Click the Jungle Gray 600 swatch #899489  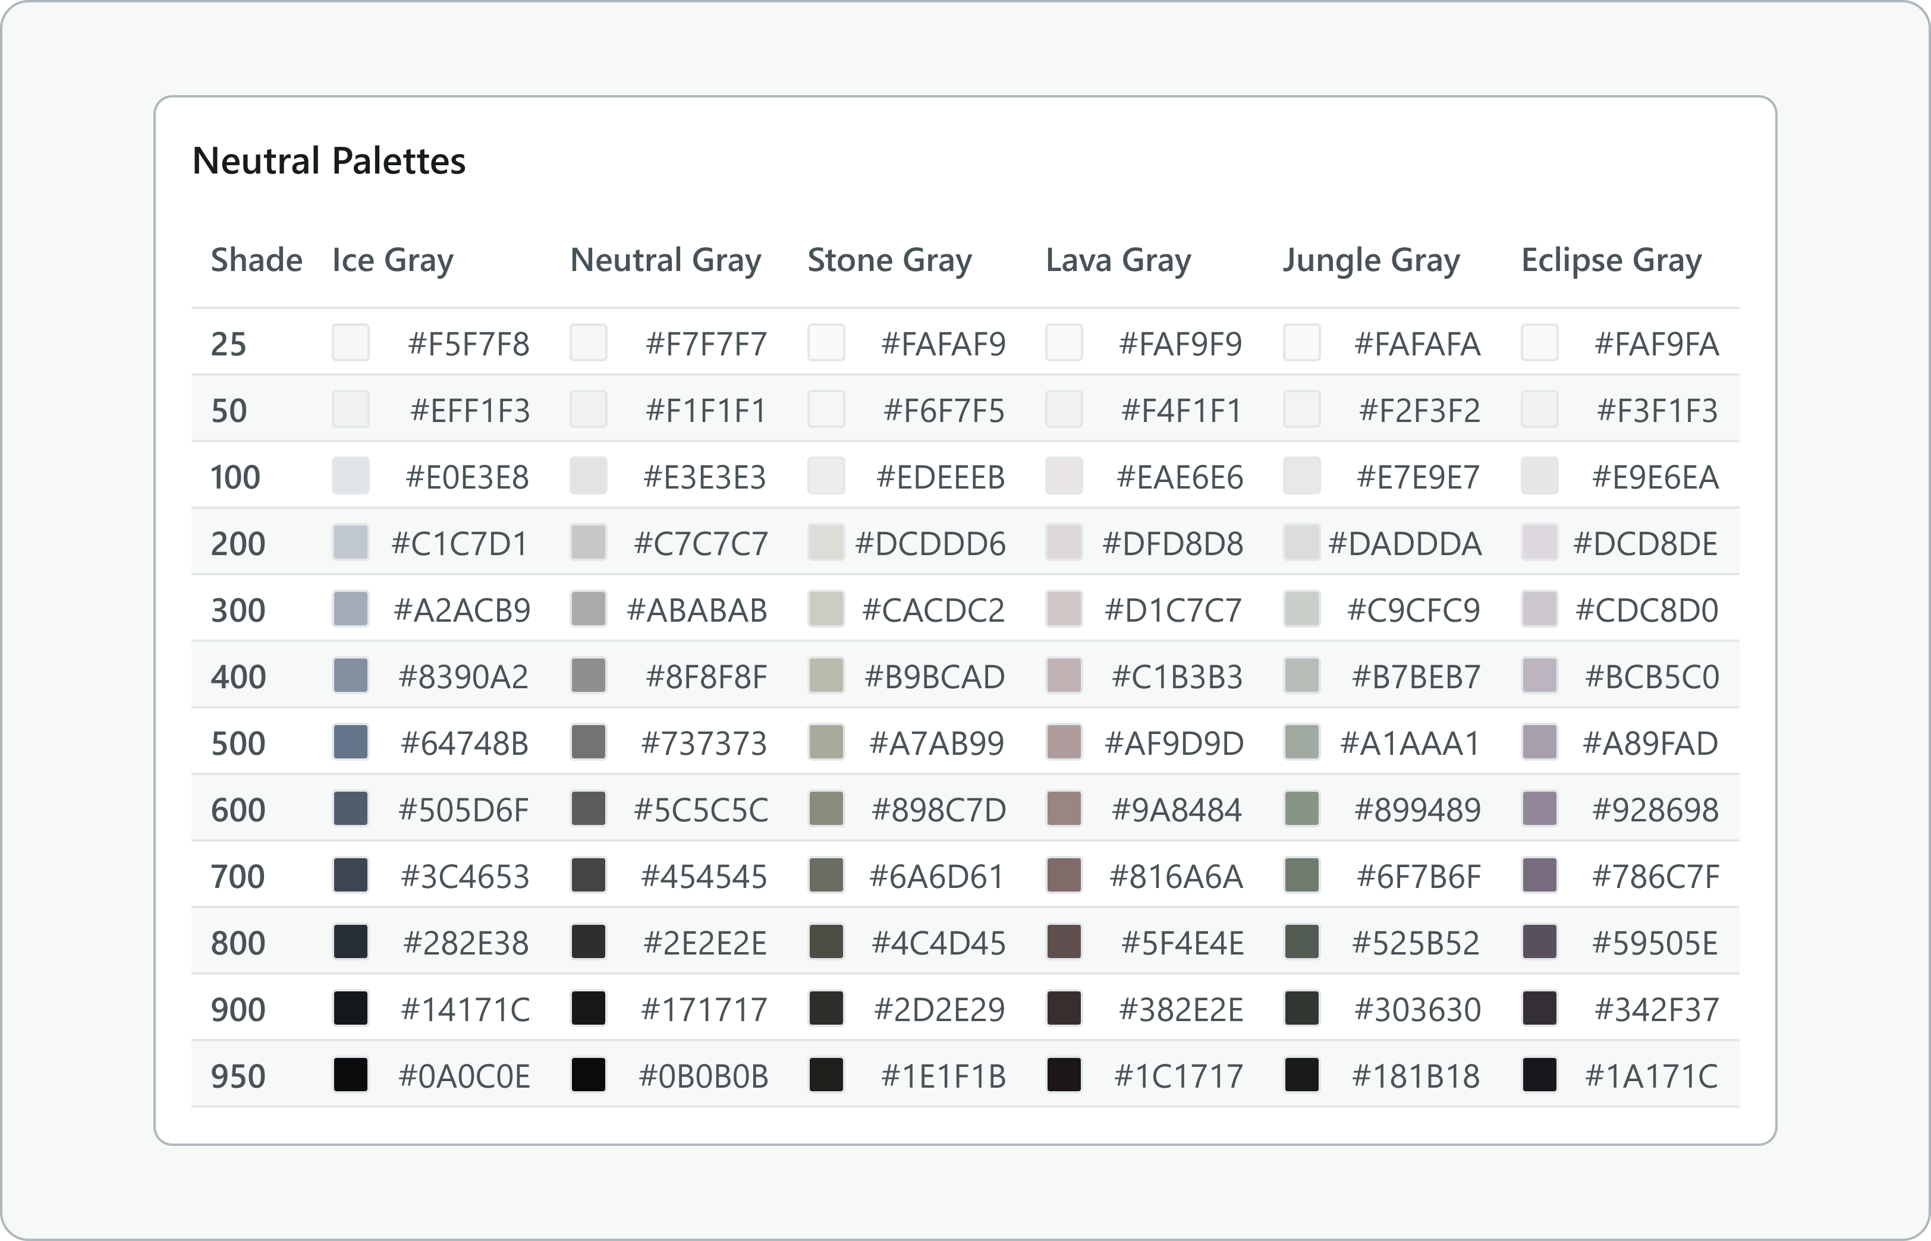(x=1301, y=809)
